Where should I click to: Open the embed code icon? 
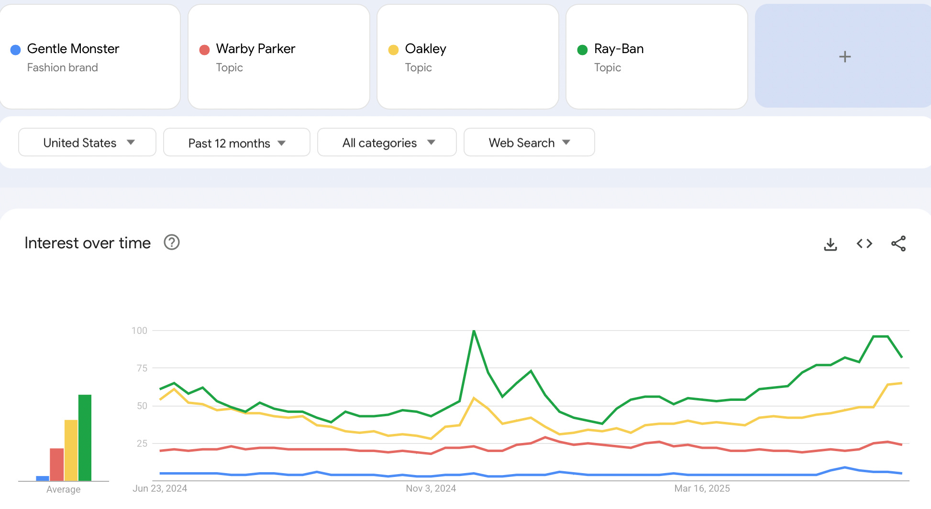(x=864, y=244)
